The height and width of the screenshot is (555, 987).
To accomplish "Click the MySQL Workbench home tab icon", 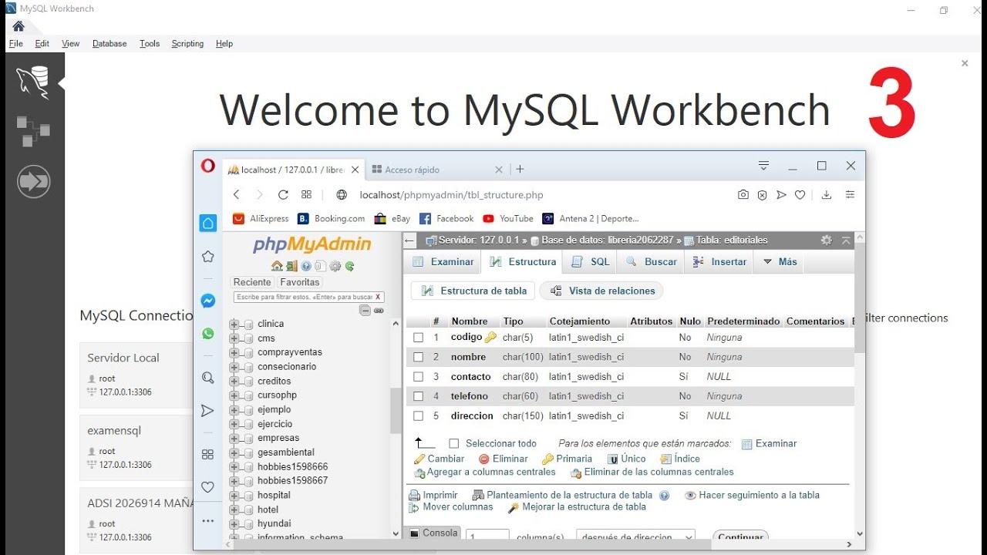I will tap(19, 26).
